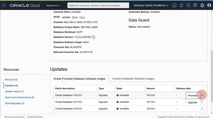Open Work Requests (2) resource
The width and height of the screenshot is (213, 119).
coord(15,103)
